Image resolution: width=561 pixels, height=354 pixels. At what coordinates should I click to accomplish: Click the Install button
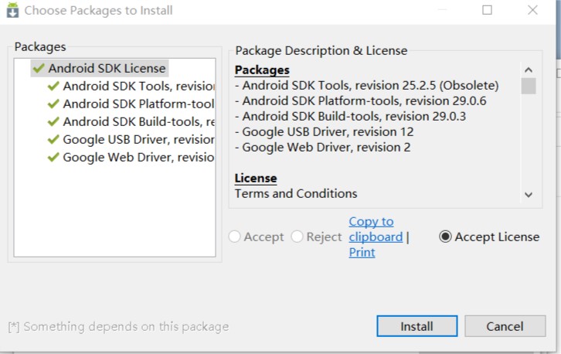pyautogui.click(x=416, y=326)
